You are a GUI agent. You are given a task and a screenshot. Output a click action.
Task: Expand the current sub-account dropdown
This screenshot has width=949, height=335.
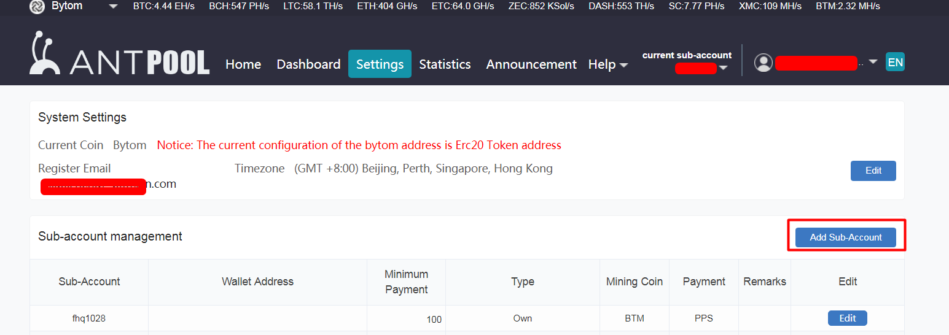coord(723,67)
